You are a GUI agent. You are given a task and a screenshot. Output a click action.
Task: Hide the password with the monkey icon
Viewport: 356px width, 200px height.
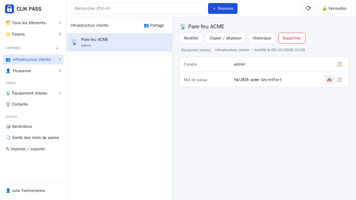[329, 80]
